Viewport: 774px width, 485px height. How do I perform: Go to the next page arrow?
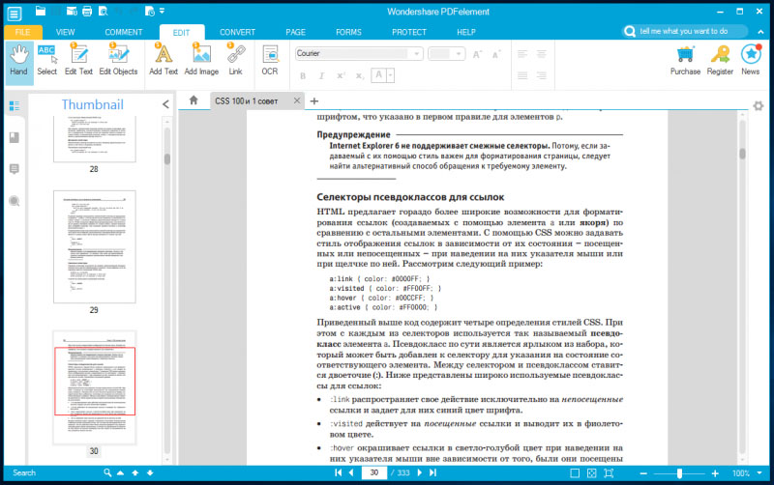pos(420,472)
